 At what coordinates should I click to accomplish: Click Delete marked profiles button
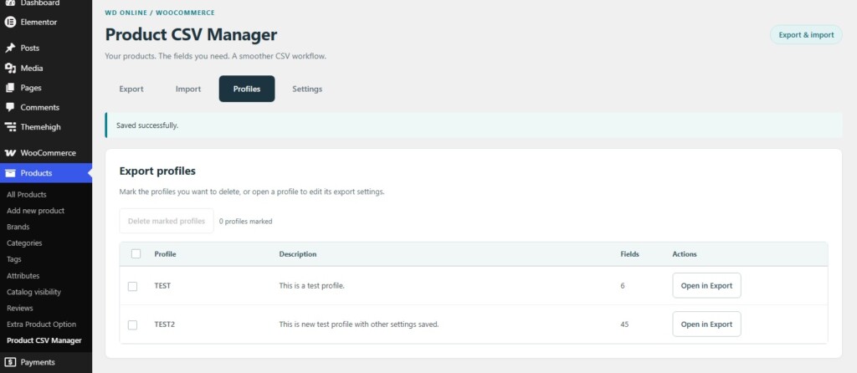point(167,221)
